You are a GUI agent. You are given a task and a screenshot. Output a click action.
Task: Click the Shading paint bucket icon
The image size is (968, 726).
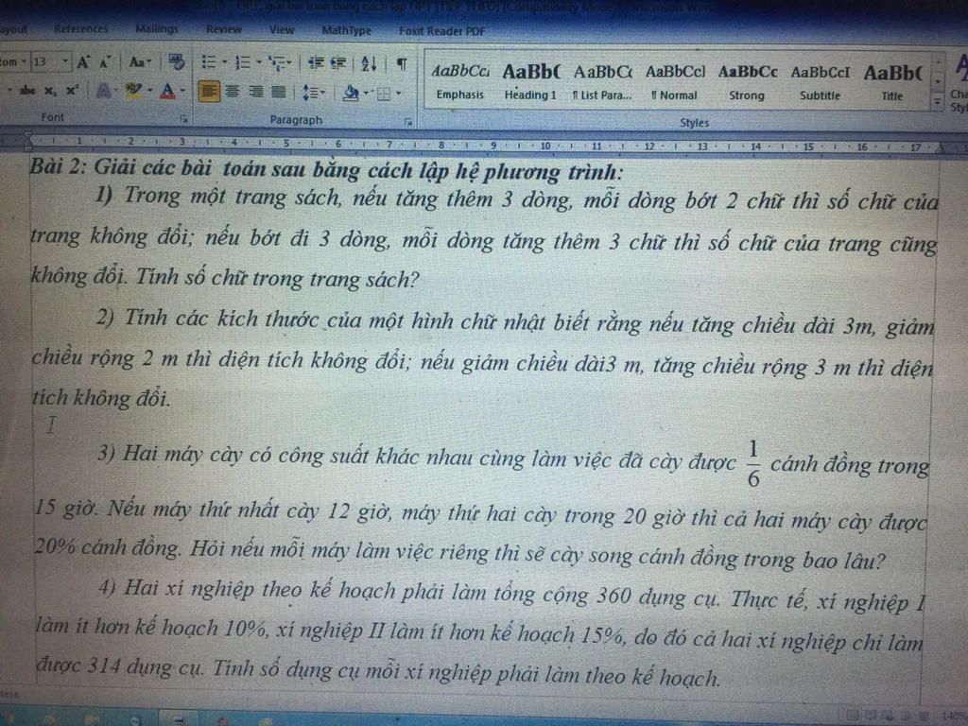pyautogui.click(x=351, y=94)
